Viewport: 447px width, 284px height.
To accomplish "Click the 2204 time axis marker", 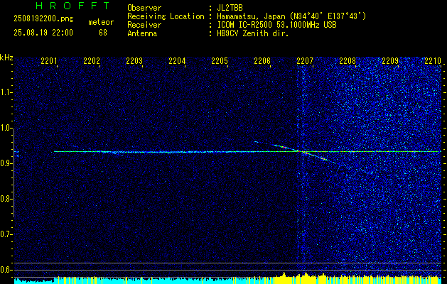I will [x=177, y=61].
